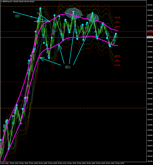Click the red 140.073 price tag
The height and width of the screenshot is (165, 153).
coord(150,32)
